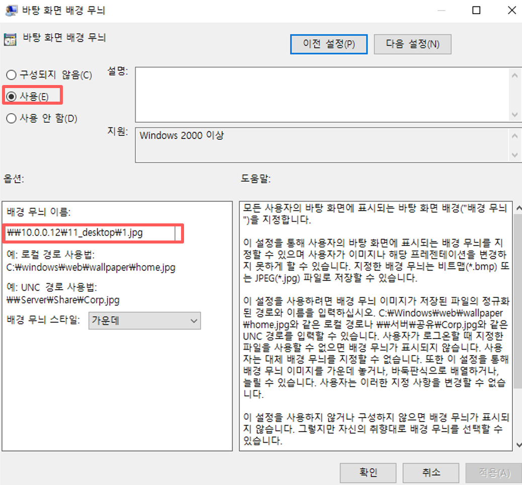Go to 이전 설정(P) button
This screenshot has height=485, width=522.
click(329, 44)
